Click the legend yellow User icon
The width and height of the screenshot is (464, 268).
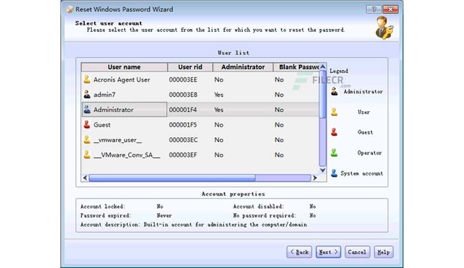point(334,112)
